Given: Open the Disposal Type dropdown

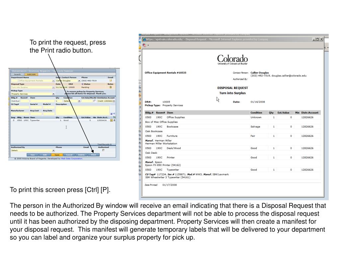Looking at the screenshot, I should [53, 87].
